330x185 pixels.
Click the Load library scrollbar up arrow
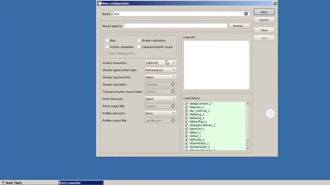tap(247, 103)
